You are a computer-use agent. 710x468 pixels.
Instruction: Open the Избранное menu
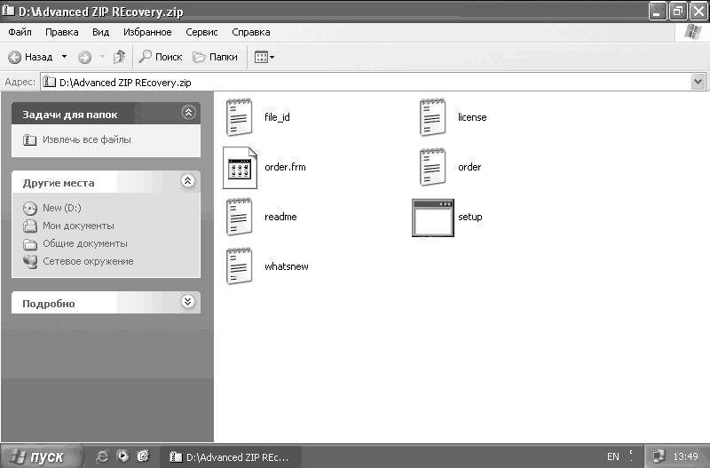[147, 32]
